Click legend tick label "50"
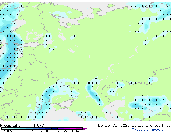Screen dimensions: 171x132 point(83,131)
